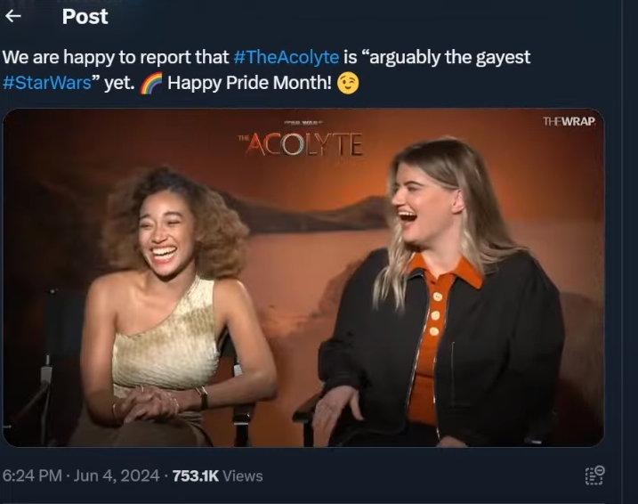
Task: Click the Acolyte title logo in video
Action: coord(301,144)
